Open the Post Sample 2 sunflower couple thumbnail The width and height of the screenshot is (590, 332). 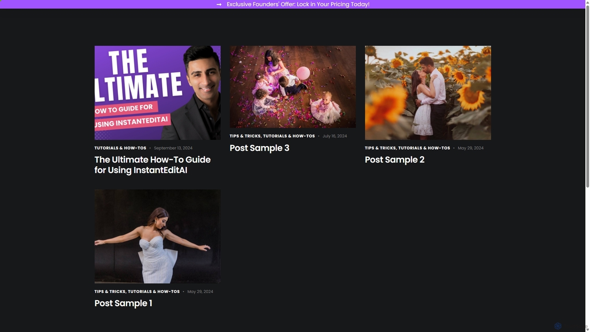point(428,93)
